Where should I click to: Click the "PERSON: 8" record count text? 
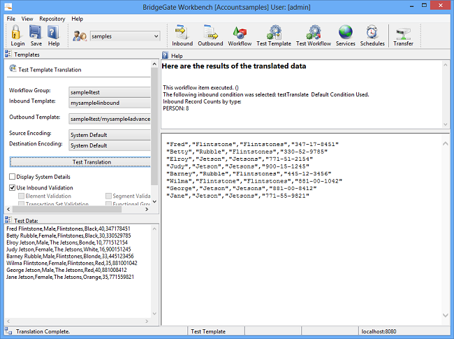click(176, 108)
